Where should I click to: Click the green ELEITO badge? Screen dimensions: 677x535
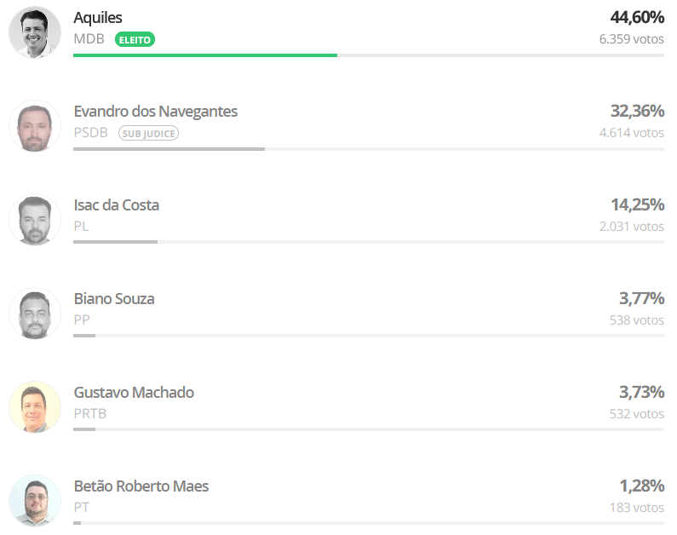pos(135,39)
